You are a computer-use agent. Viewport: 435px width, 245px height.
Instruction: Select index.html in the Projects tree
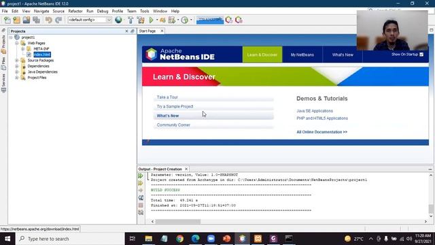click(x=42, y=54)
